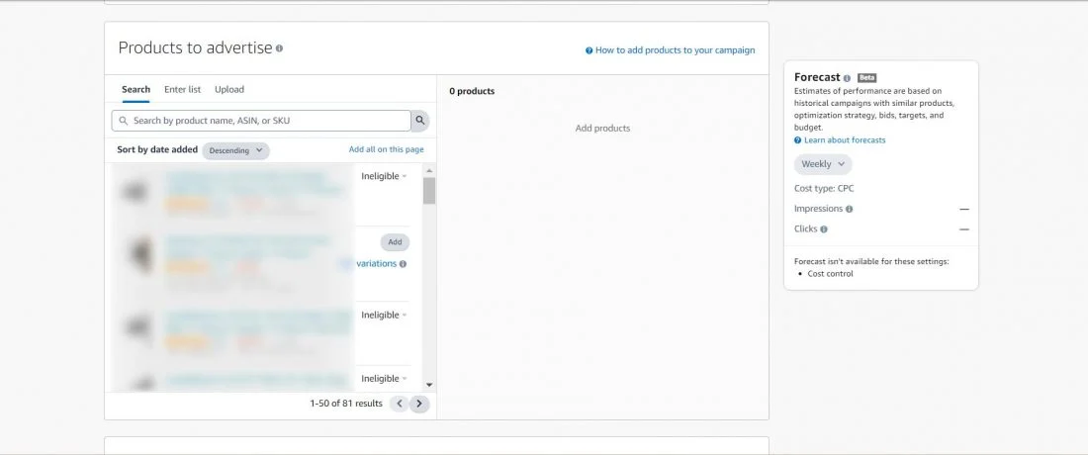Image resolution: width=1088 pixels, height=455 pixels.
Task: Click the variations info icon
Action: (x=403, y=264)
